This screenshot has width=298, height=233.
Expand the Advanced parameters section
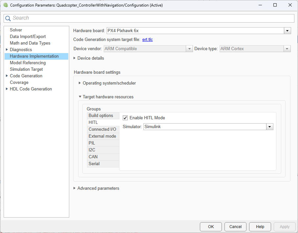[74, 188]
